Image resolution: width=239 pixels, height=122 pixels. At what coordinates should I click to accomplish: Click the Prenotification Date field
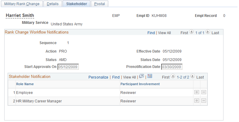click(x=172, y=67)
